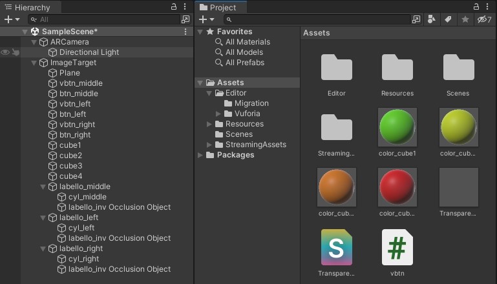Toggle visibility eye for Directional Light

tap(5, 52)
